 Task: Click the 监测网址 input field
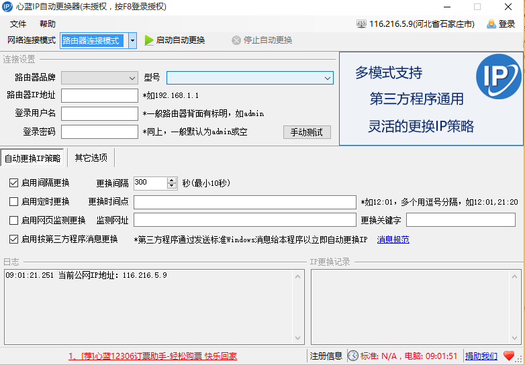[245, 220]
